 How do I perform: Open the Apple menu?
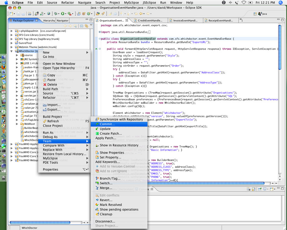pos(6,2)
